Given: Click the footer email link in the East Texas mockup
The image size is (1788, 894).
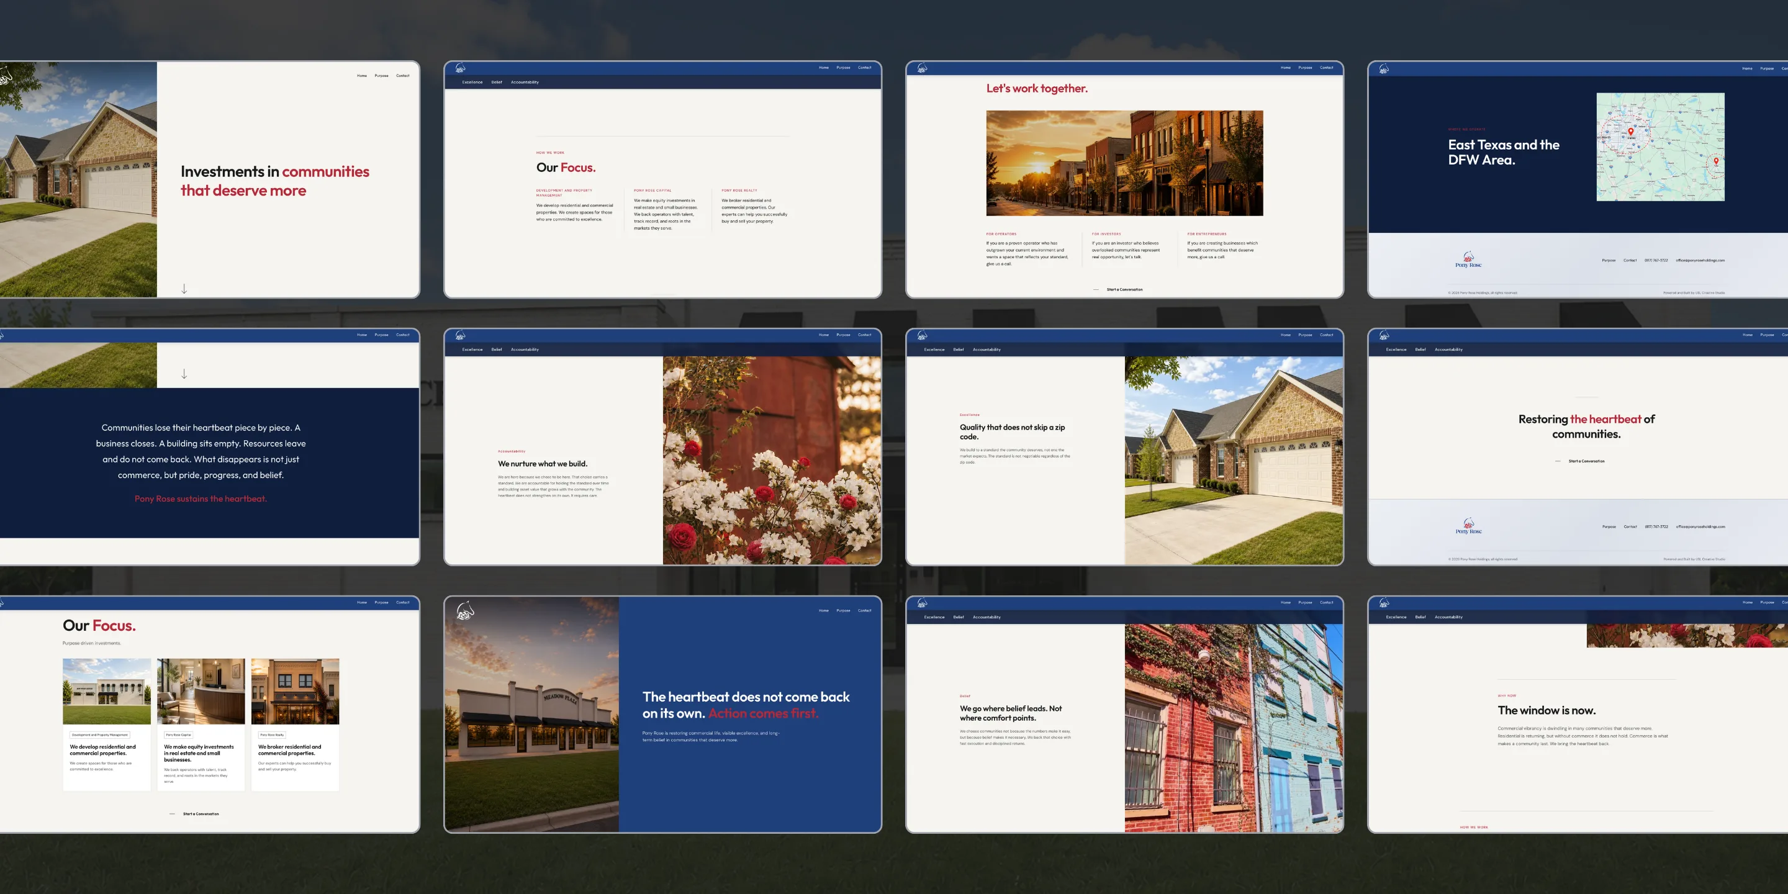Looking at the screenshot, I should point(1700,260).
